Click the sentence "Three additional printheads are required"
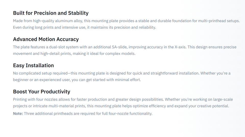This screenshot has height=137, width=245. click(88, 113)
